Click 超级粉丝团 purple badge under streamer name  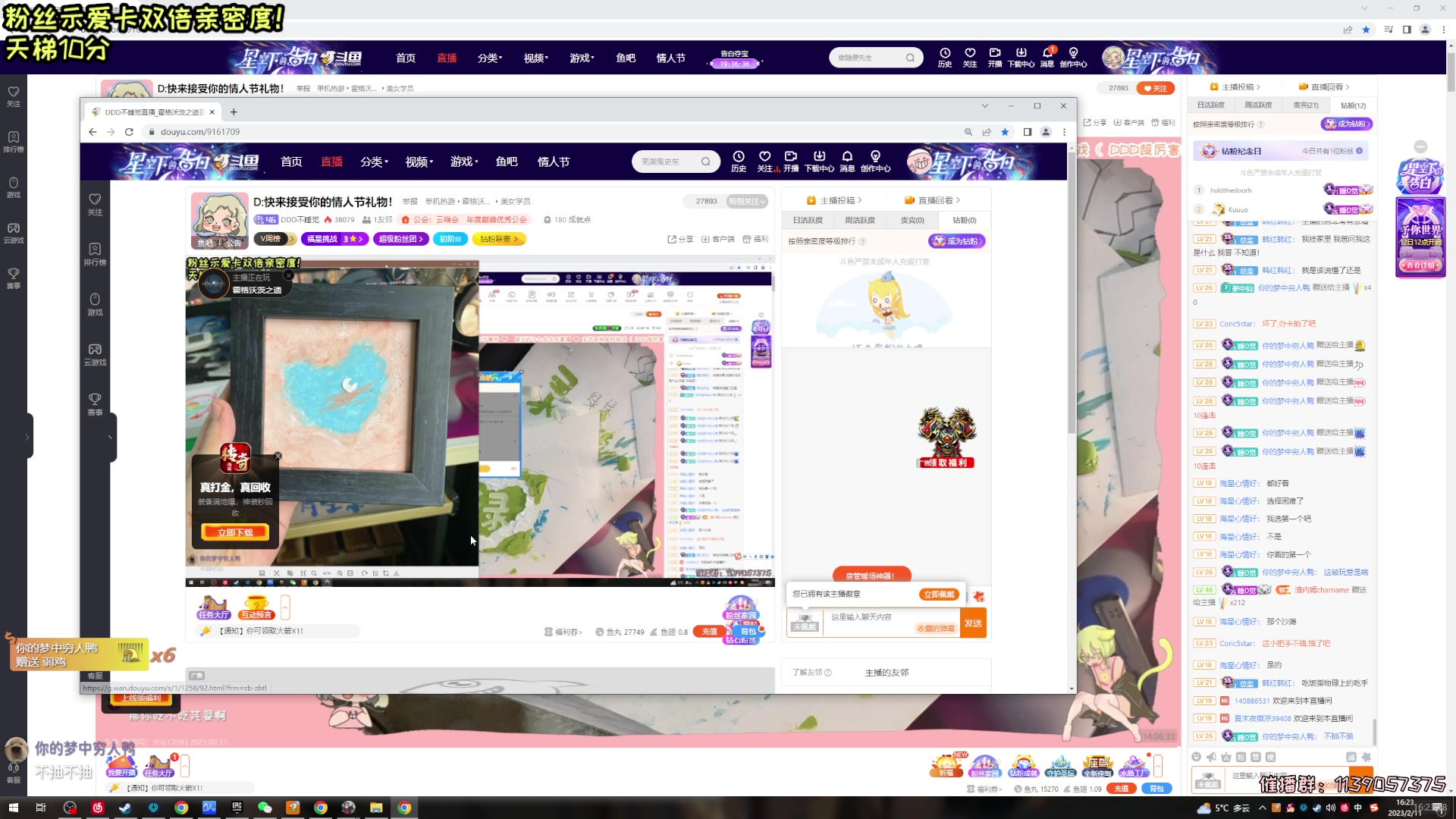point(400,239)
